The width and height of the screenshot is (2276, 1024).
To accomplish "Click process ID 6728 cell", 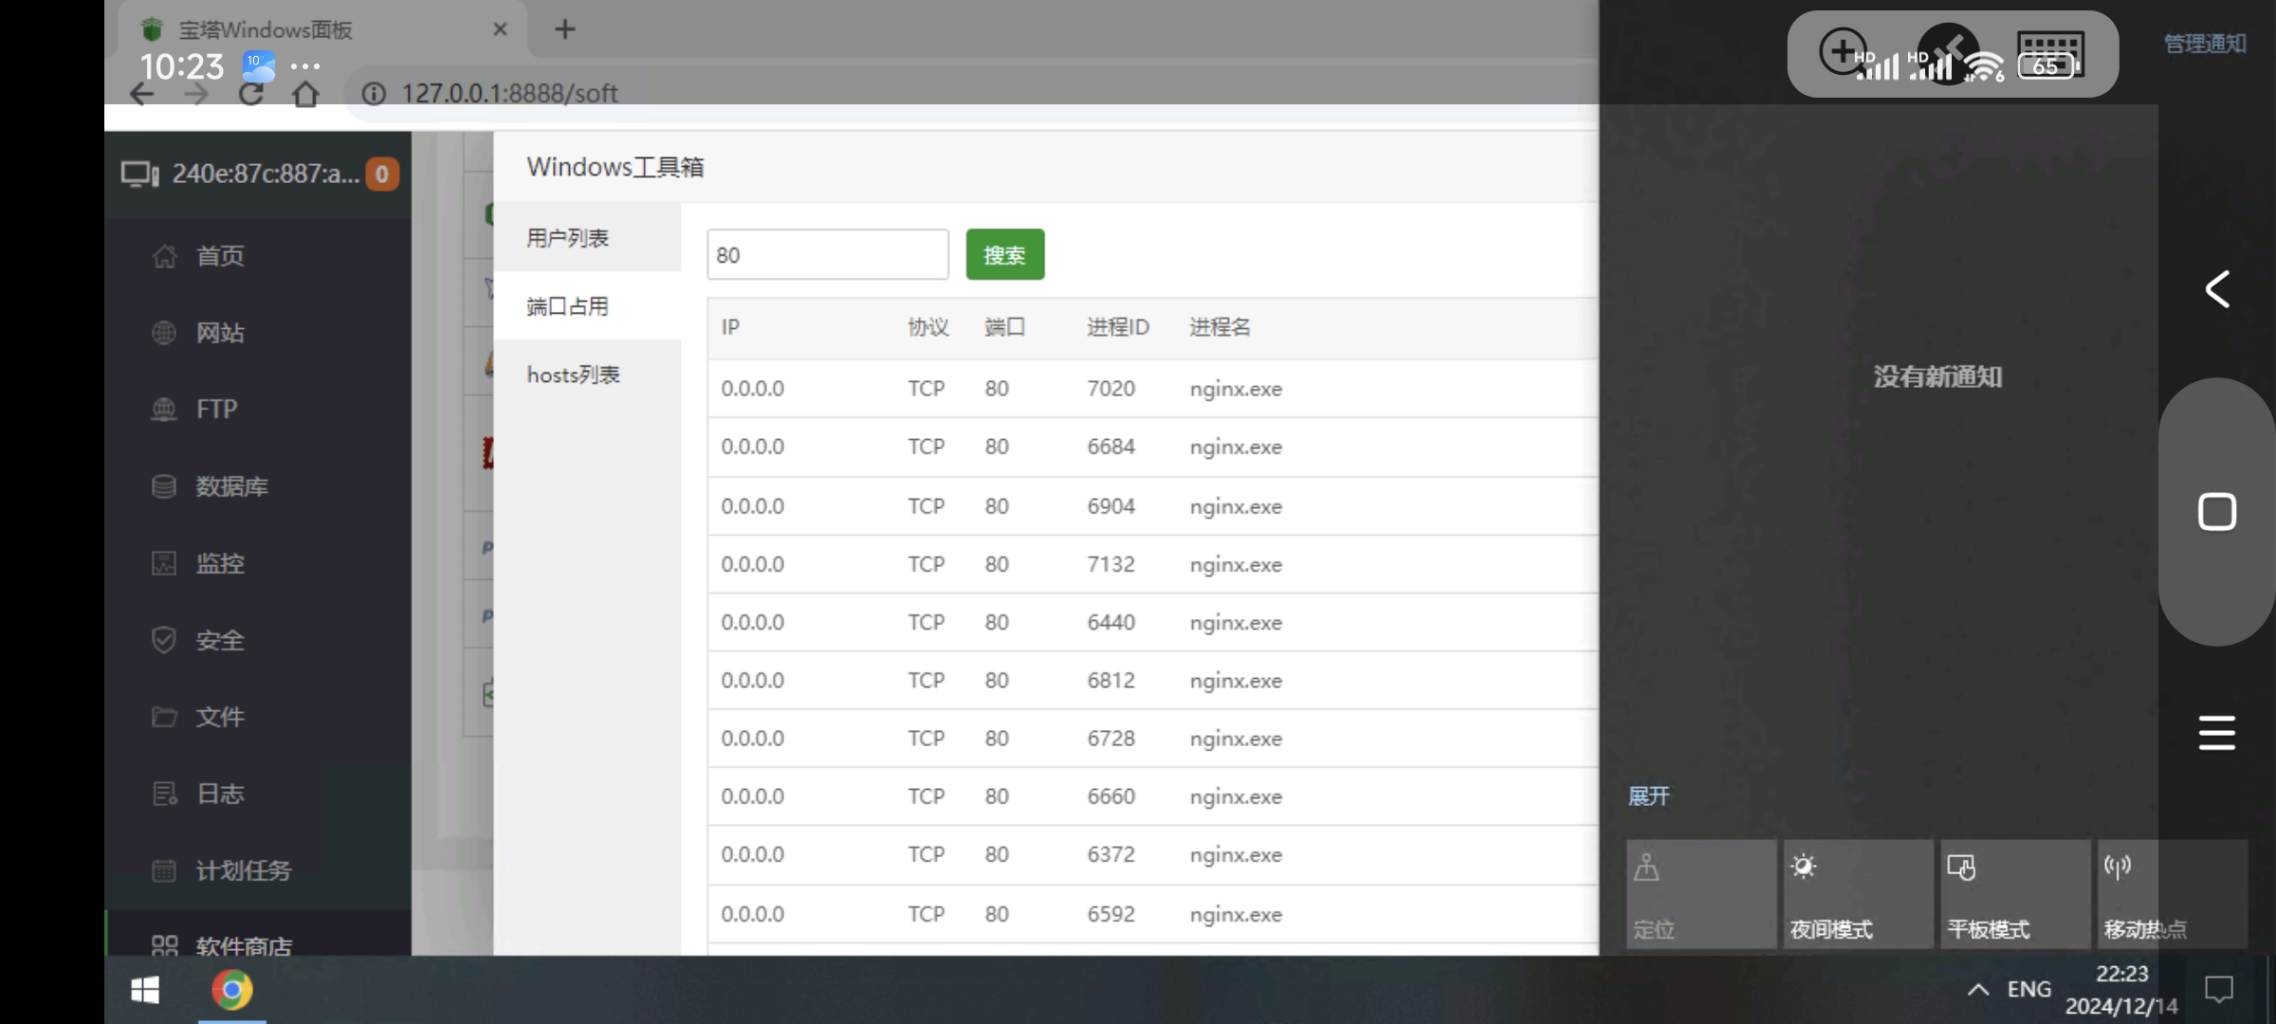I will [x=1111, y=739].
